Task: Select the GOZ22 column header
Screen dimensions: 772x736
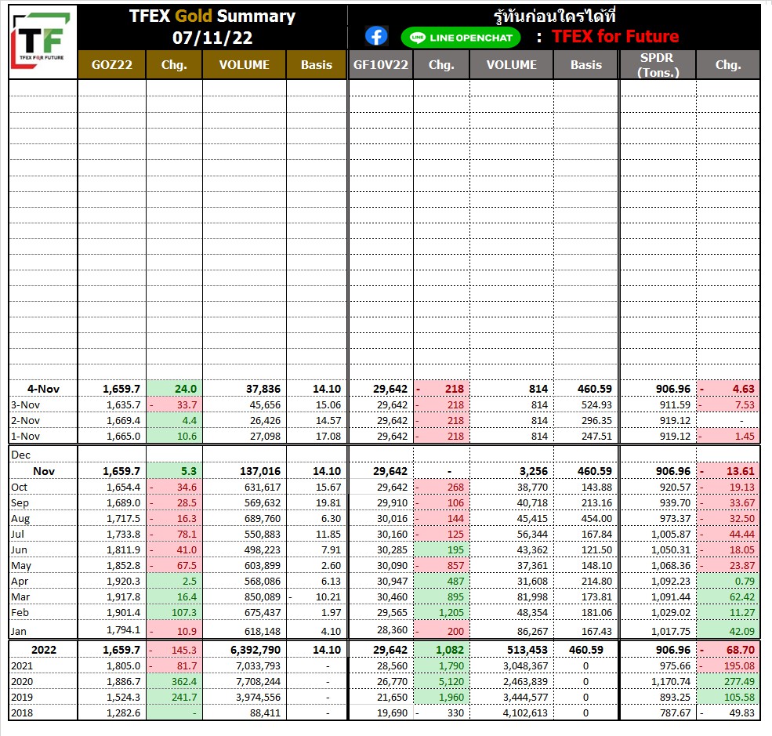Action: click(112, 64)
